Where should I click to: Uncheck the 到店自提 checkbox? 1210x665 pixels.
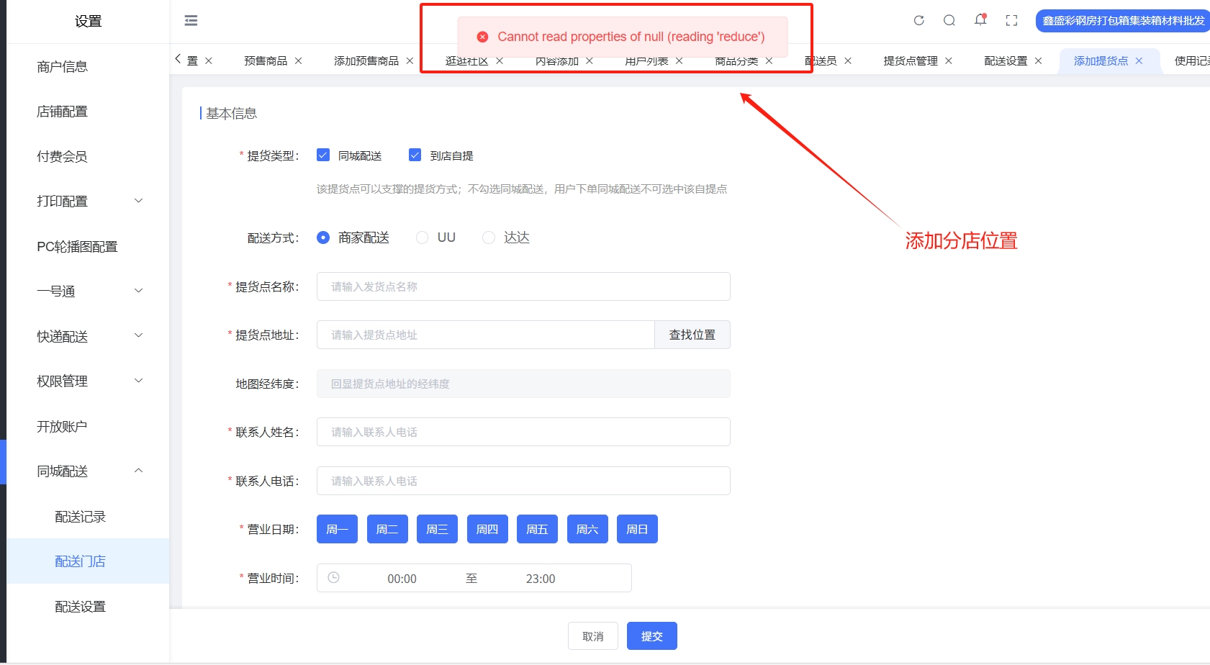[x=415, y=155]
